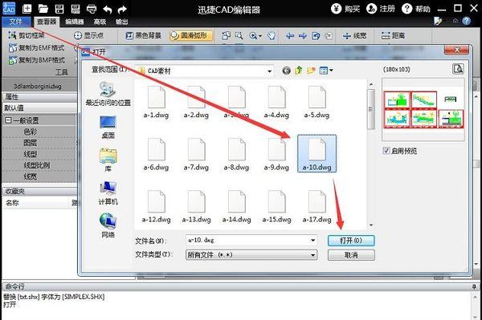Select the highlighted file a-10.dwg

pos(317,153)
